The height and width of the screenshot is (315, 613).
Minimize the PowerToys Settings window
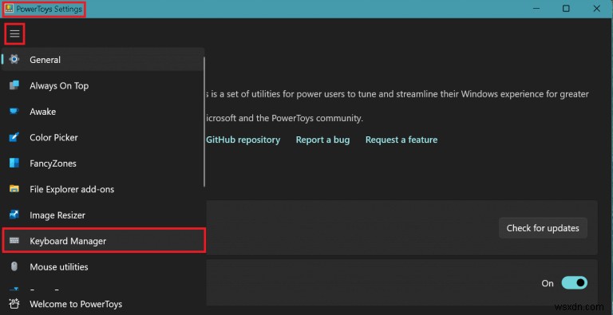[x=536, y=9]
